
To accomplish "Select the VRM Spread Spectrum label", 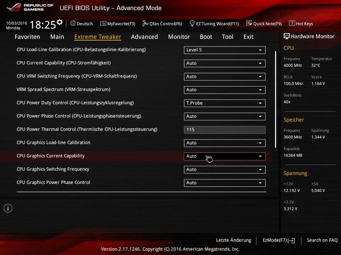I will click(x=64, y=89).
